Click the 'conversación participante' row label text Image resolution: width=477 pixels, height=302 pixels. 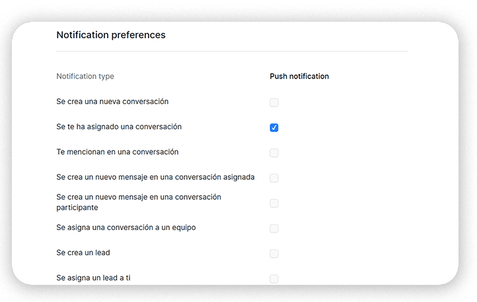[139, 202]
